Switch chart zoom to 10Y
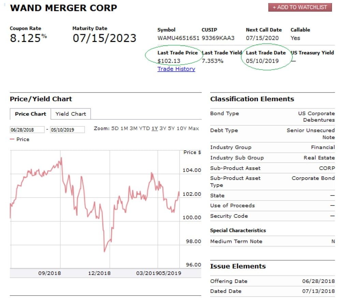Image resolution: width=349 pixels, height=302 pixels. click(181, 128)
